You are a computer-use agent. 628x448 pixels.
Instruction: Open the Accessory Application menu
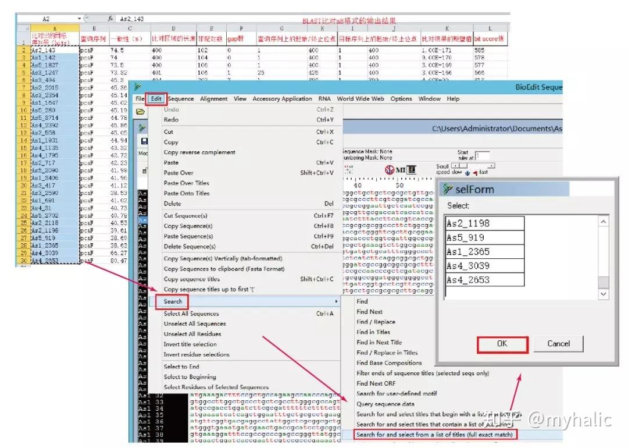pos(282,98)
